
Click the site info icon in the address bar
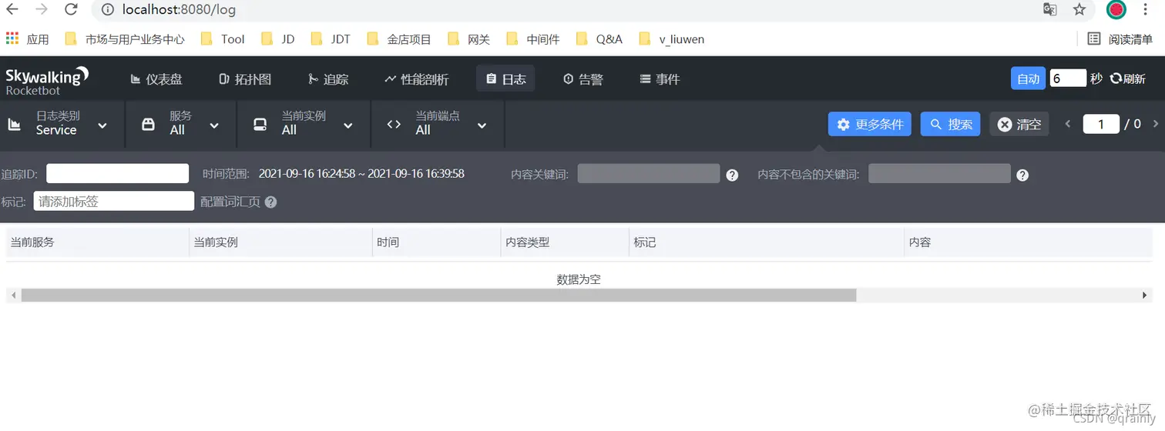pos(108,10)
